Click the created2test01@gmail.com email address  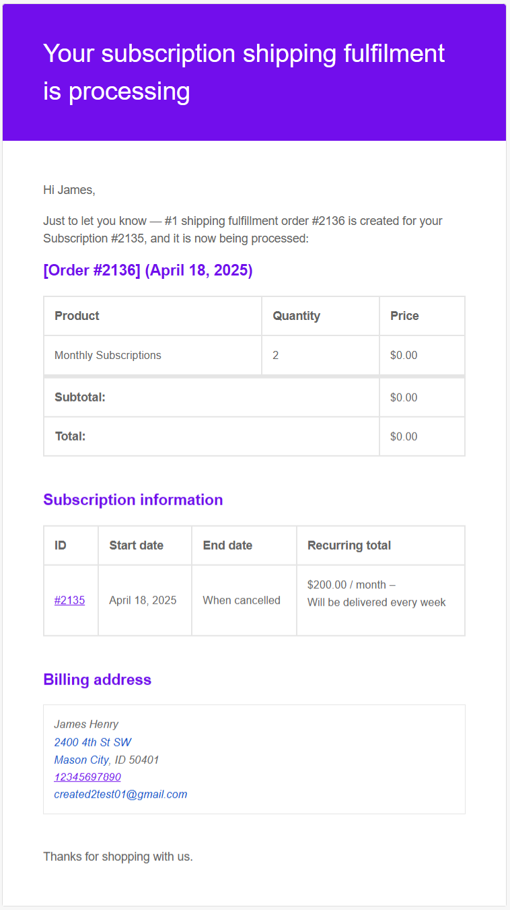(x=120, y=794)
